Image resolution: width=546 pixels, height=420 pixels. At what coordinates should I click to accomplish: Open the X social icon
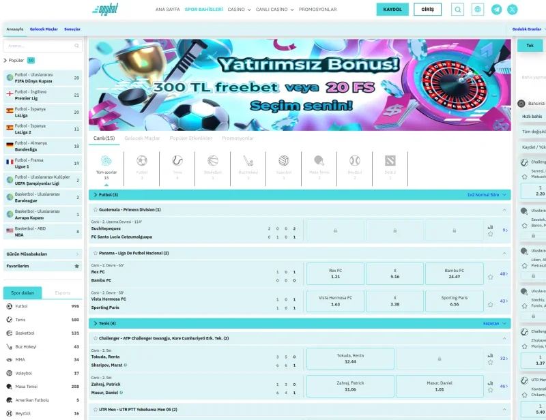coord(513,10)
